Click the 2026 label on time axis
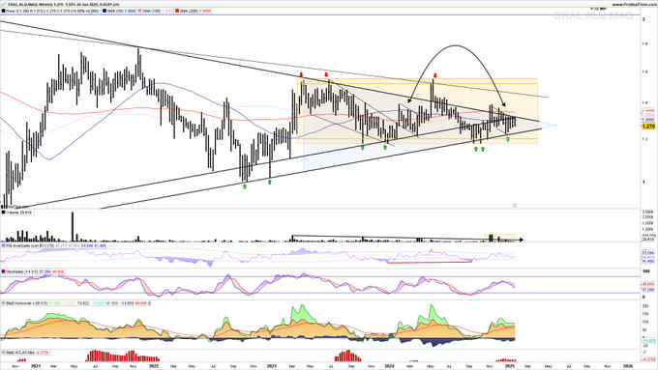Viewport: 658px width, 370px height. tap(628, 366)
